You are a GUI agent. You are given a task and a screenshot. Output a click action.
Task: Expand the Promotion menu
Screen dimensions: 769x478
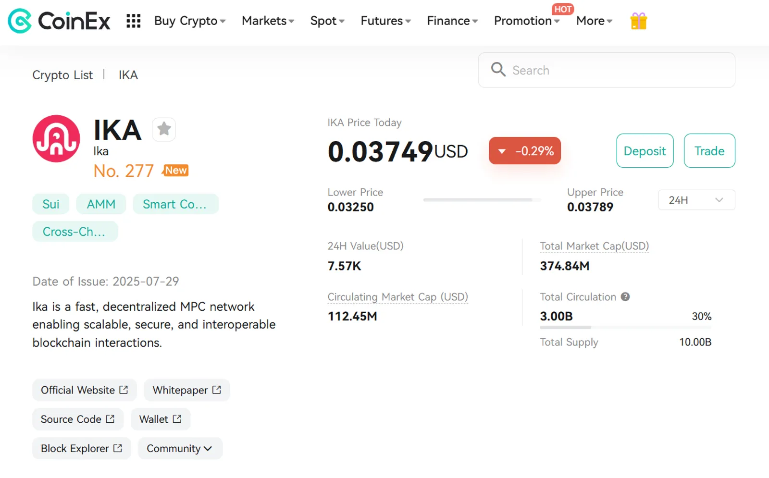pos(527,21)
